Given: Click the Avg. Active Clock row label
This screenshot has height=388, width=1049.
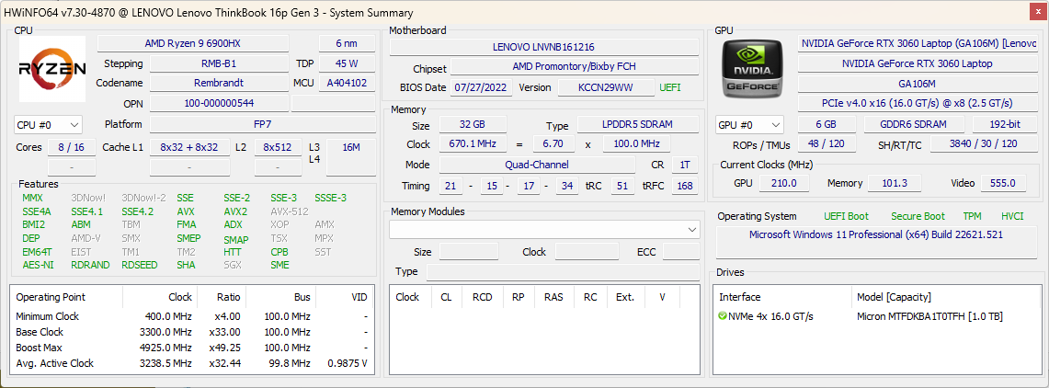Looking at the screenshot, I should [x=55, y=363].
